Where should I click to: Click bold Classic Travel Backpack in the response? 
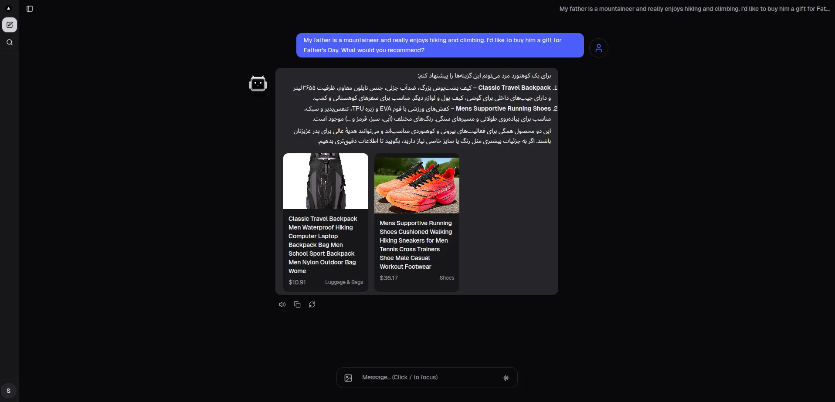click(x=514, y=88)
